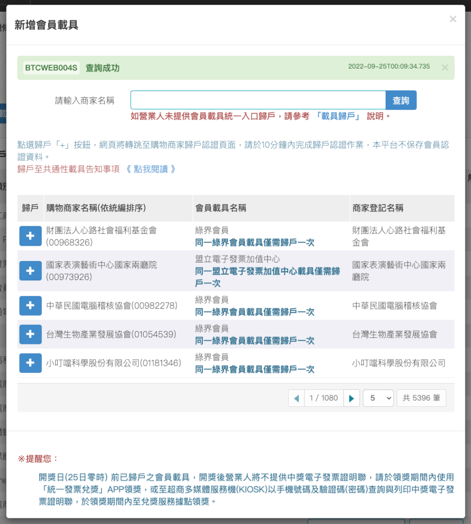Click registered name 小叮噹科學股份有限公司 in last column
The width and height of the screenshot is (471, 524).
[399, 363]
